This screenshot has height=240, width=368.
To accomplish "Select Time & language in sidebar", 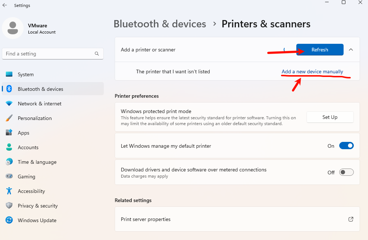I will tap(37, 162).
